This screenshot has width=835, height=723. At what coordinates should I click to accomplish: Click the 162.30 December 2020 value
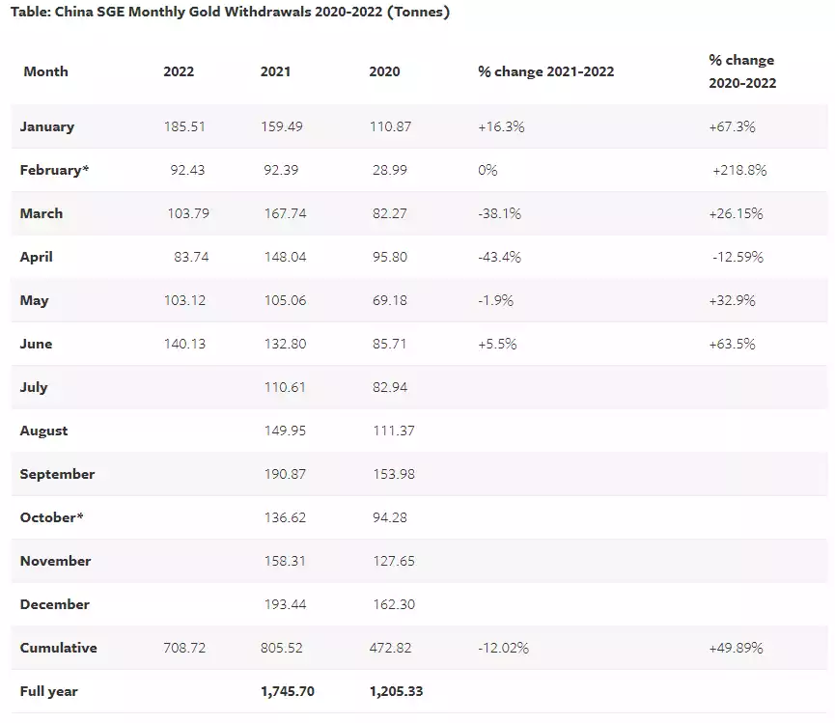click(x=392, y=604)
